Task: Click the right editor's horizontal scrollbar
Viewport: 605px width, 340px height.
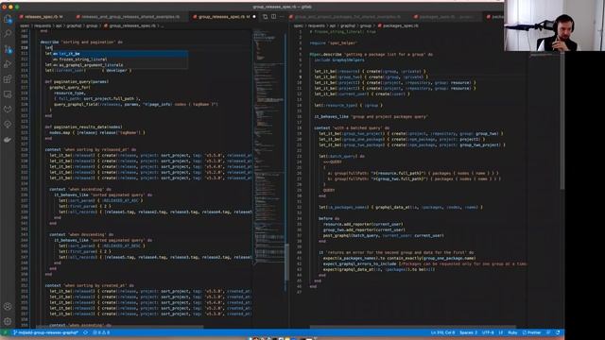Action: click(x=413, y=327)
